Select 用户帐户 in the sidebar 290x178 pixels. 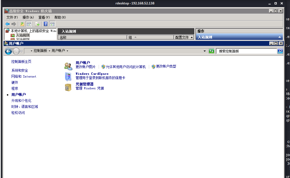pyautogui.click(x=18, y=95)
